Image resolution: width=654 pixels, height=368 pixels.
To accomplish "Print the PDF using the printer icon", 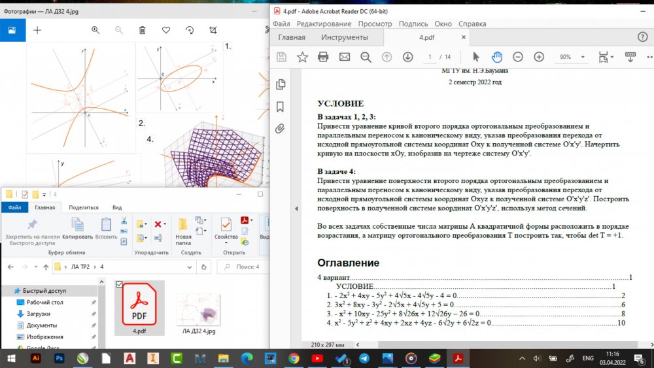I will [x=323, y=57].
